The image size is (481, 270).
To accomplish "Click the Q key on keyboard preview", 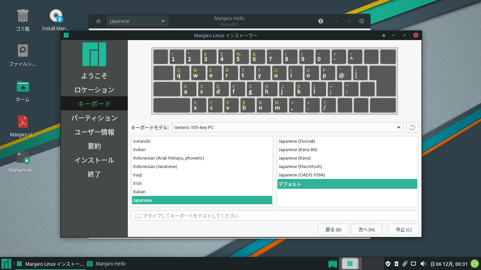I will (182, 73).
